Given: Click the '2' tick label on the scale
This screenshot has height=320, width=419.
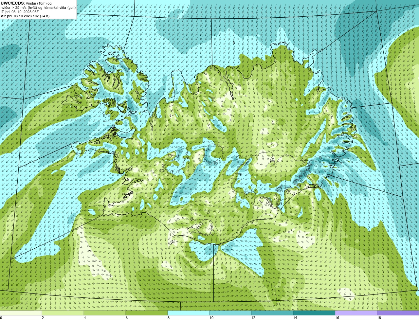Looking at the screenshot, I should (x=43, y=318).
